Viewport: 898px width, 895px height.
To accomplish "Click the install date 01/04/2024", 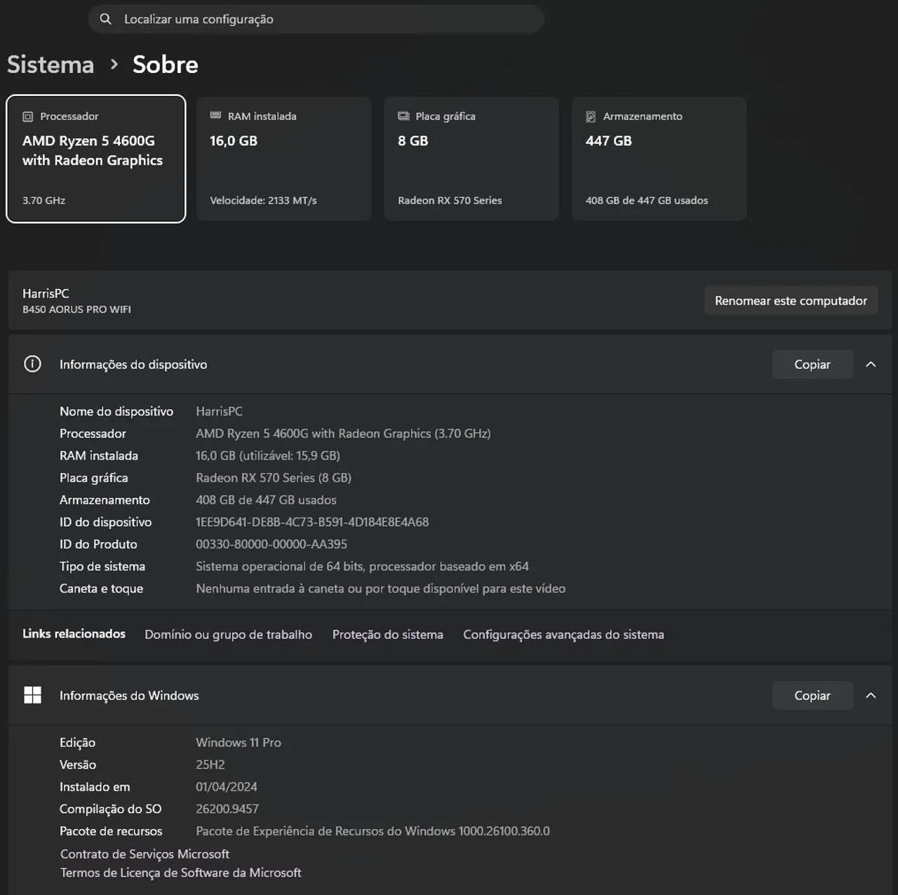I will tap(227, 787).
